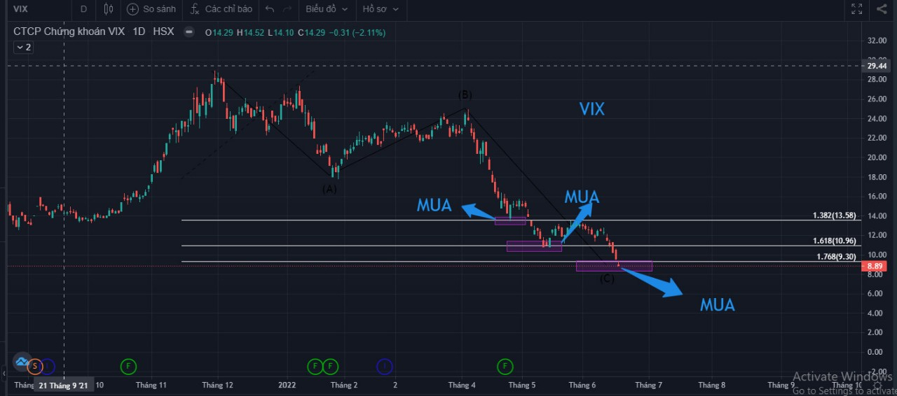This screenshot has width=897, height=396.
Task: Hide the VIX symbol legend using minus toggle
Action: [x=189, y=32]
